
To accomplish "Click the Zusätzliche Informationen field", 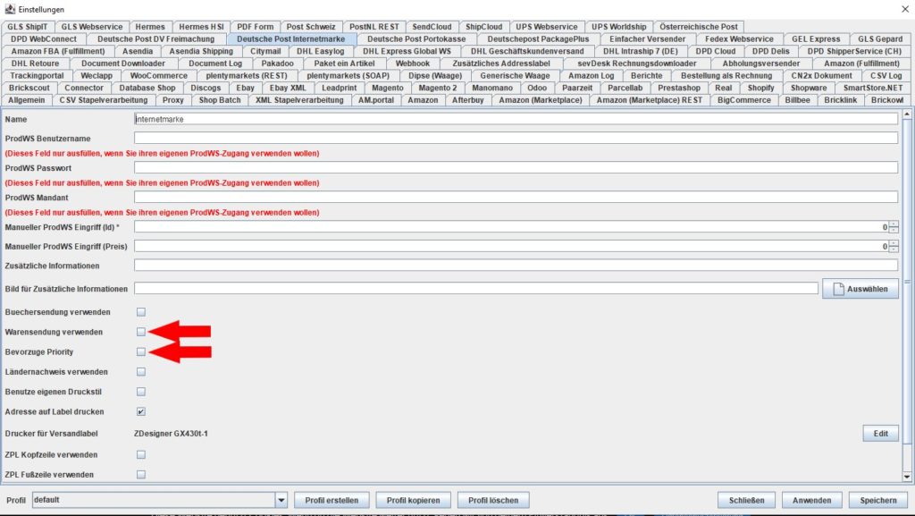I will pos(516,266).
